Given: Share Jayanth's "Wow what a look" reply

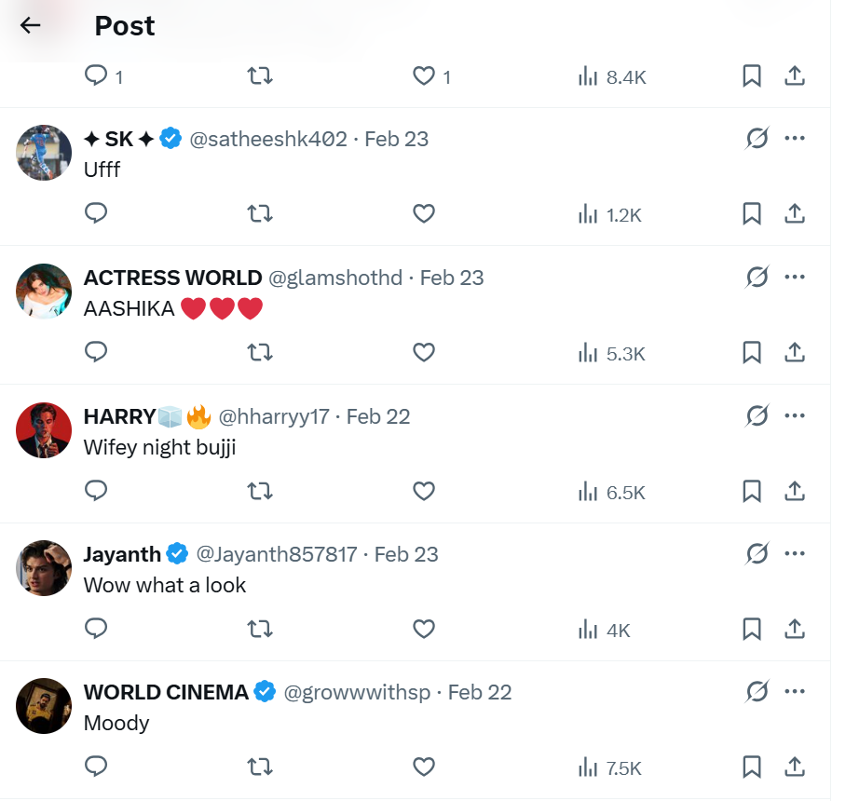Looking at the screenshot, I should tap(795, 630).
